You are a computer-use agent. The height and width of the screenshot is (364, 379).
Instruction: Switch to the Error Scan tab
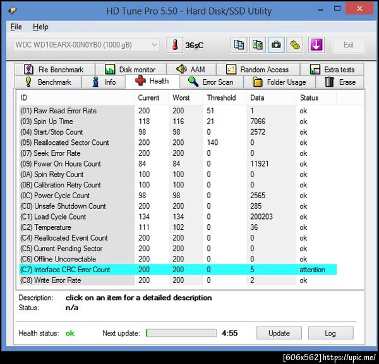(212, 82)
